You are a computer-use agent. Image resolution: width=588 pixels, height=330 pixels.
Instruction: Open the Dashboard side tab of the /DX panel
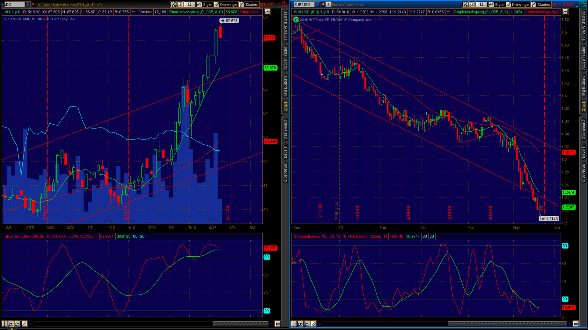click(x=285, y=129)
